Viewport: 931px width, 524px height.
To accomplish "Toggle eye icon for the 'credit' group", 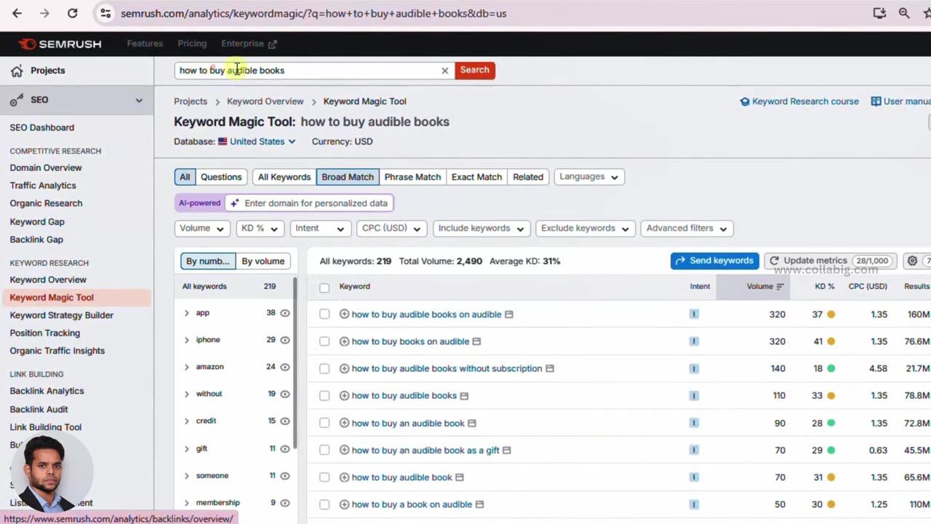I will tap(285, 421).
